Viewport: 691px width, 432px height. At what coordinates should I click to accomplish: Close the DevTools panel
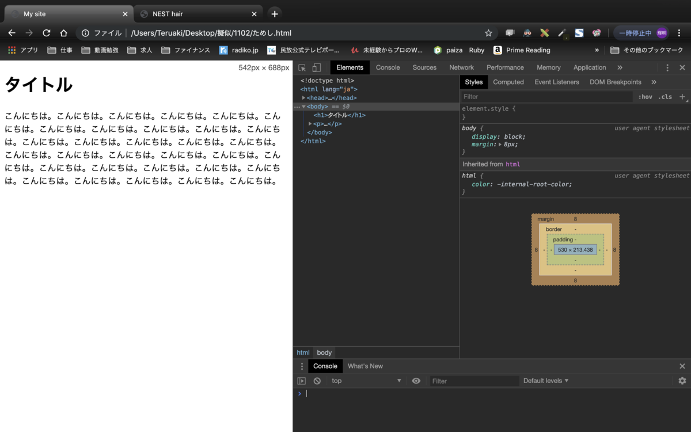[x=682, y=67]
